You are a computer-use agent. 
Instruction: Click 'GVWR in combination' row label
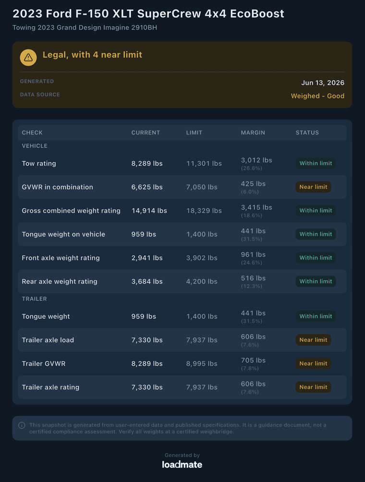pos(58,187)
